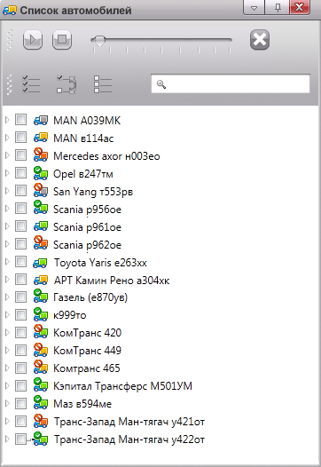This screenshot has width=321, height=467.
Task: Click the truck icon for КомТранс 420
Action: tap(41, 332)
